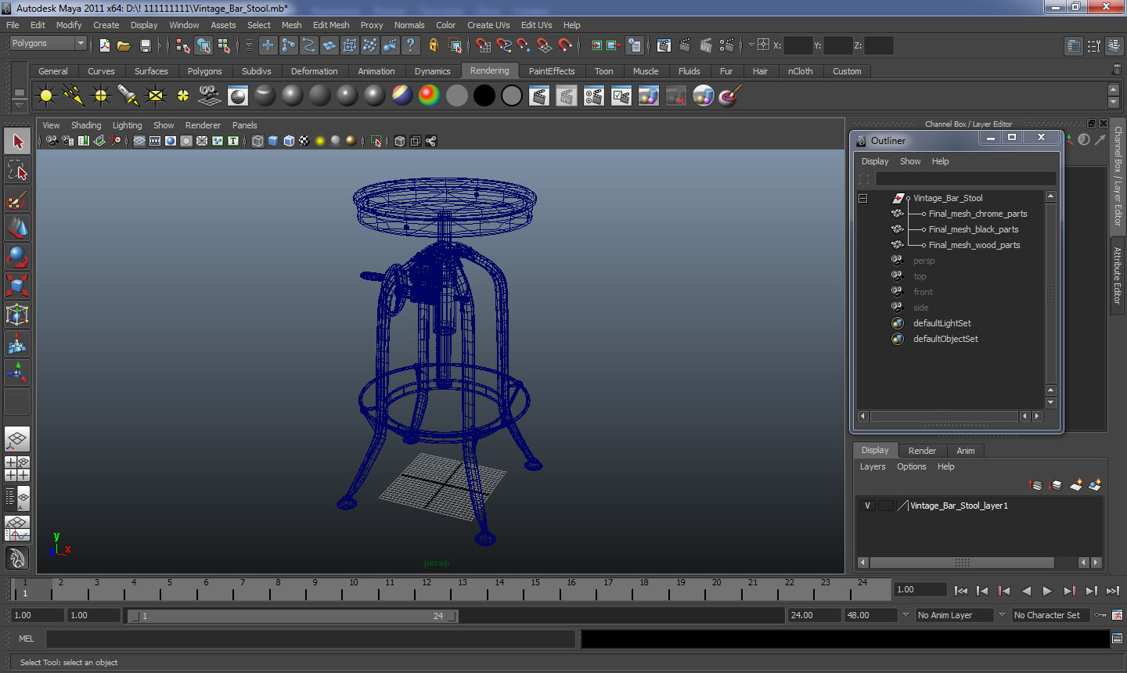Create a camera from the shelf
This screenshot has width=1127, height=673.
pyautogui.click(x=210, y=96)
